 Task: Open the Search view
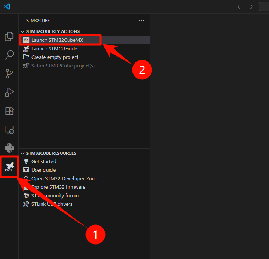[9, 55]
